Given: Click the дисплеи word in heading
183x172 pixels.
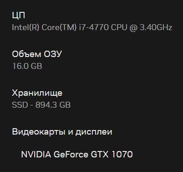Looking at the screenshot, I should click(x=94, y=132).
